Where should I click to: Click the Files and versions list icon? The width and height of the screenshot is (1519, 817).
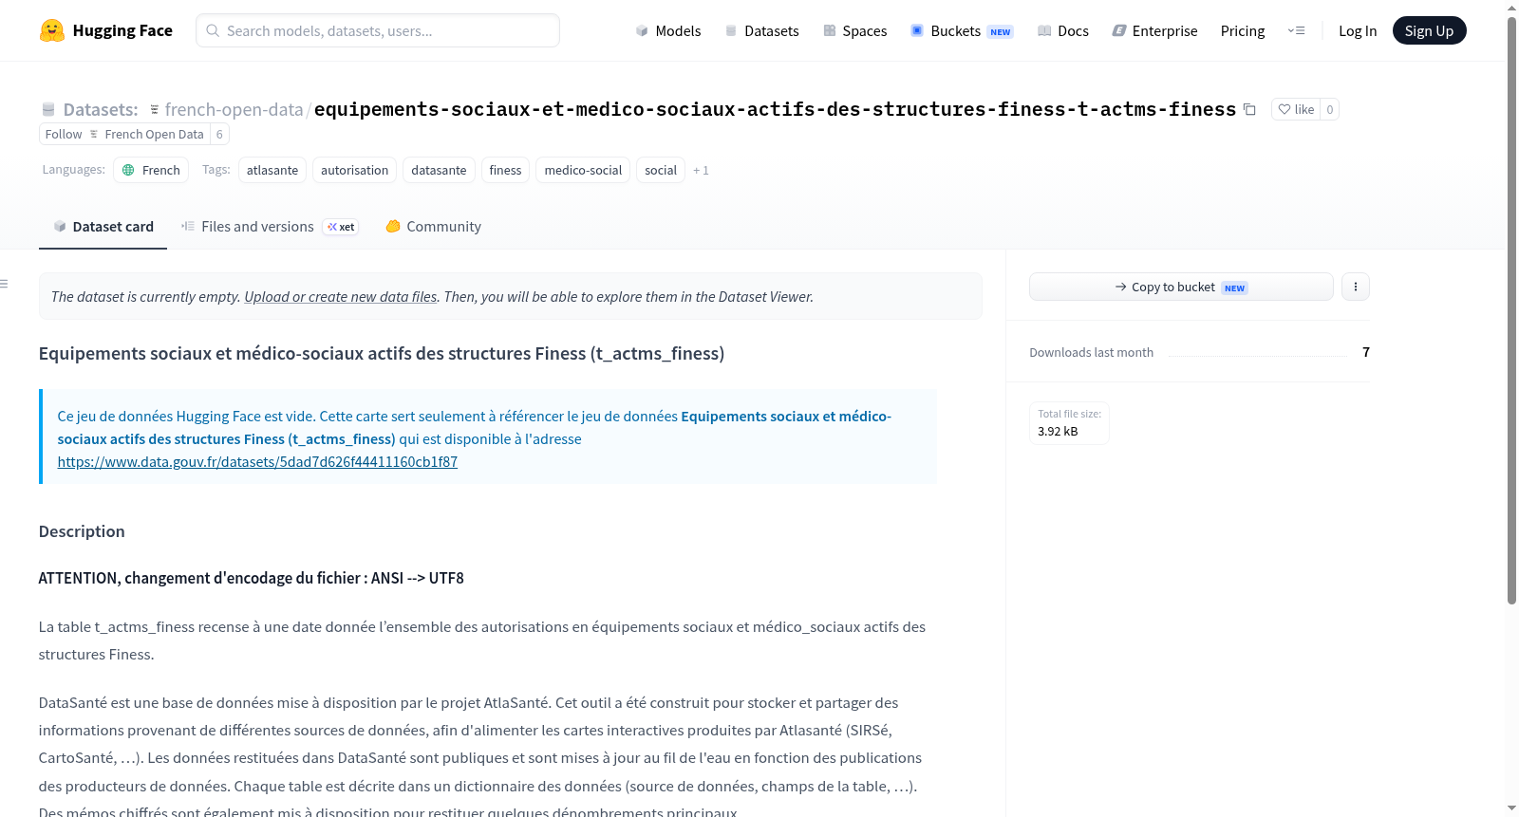pos(188,226)
